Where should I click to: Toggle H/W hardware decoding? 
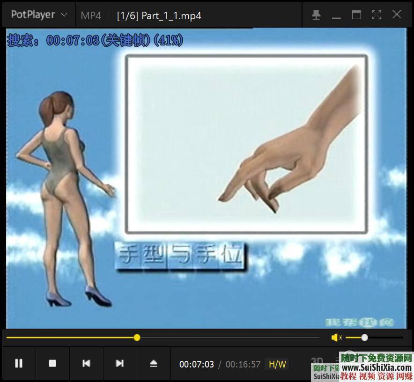[x=277, y=364]
